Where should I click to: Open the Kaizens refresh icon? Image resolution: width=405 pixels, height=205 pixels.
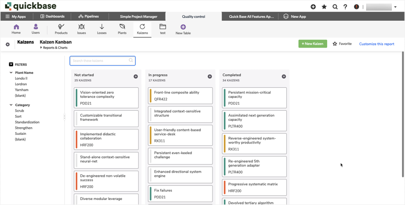[x=142, y=29]
